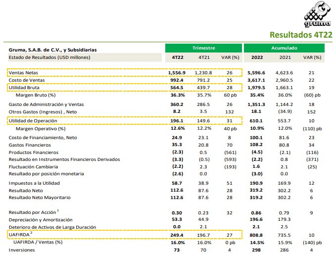Image resolution: width=335 pixels, height=256 pixels.
Task: Select the 2021 column label
Action: point(285,57)
